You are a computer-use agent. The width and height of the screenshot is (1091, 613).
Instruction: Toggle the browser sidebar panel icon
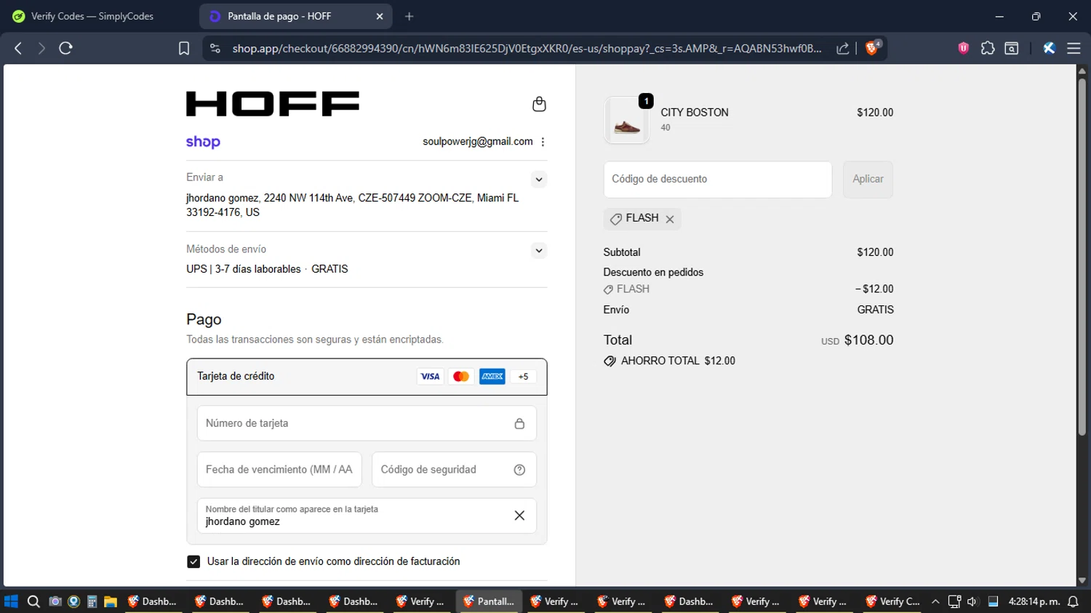pos(1012,48)
